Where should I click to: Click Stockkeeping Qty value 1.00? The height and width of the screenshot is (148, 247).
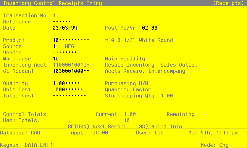pyautogui.click(x=167, y=96)
